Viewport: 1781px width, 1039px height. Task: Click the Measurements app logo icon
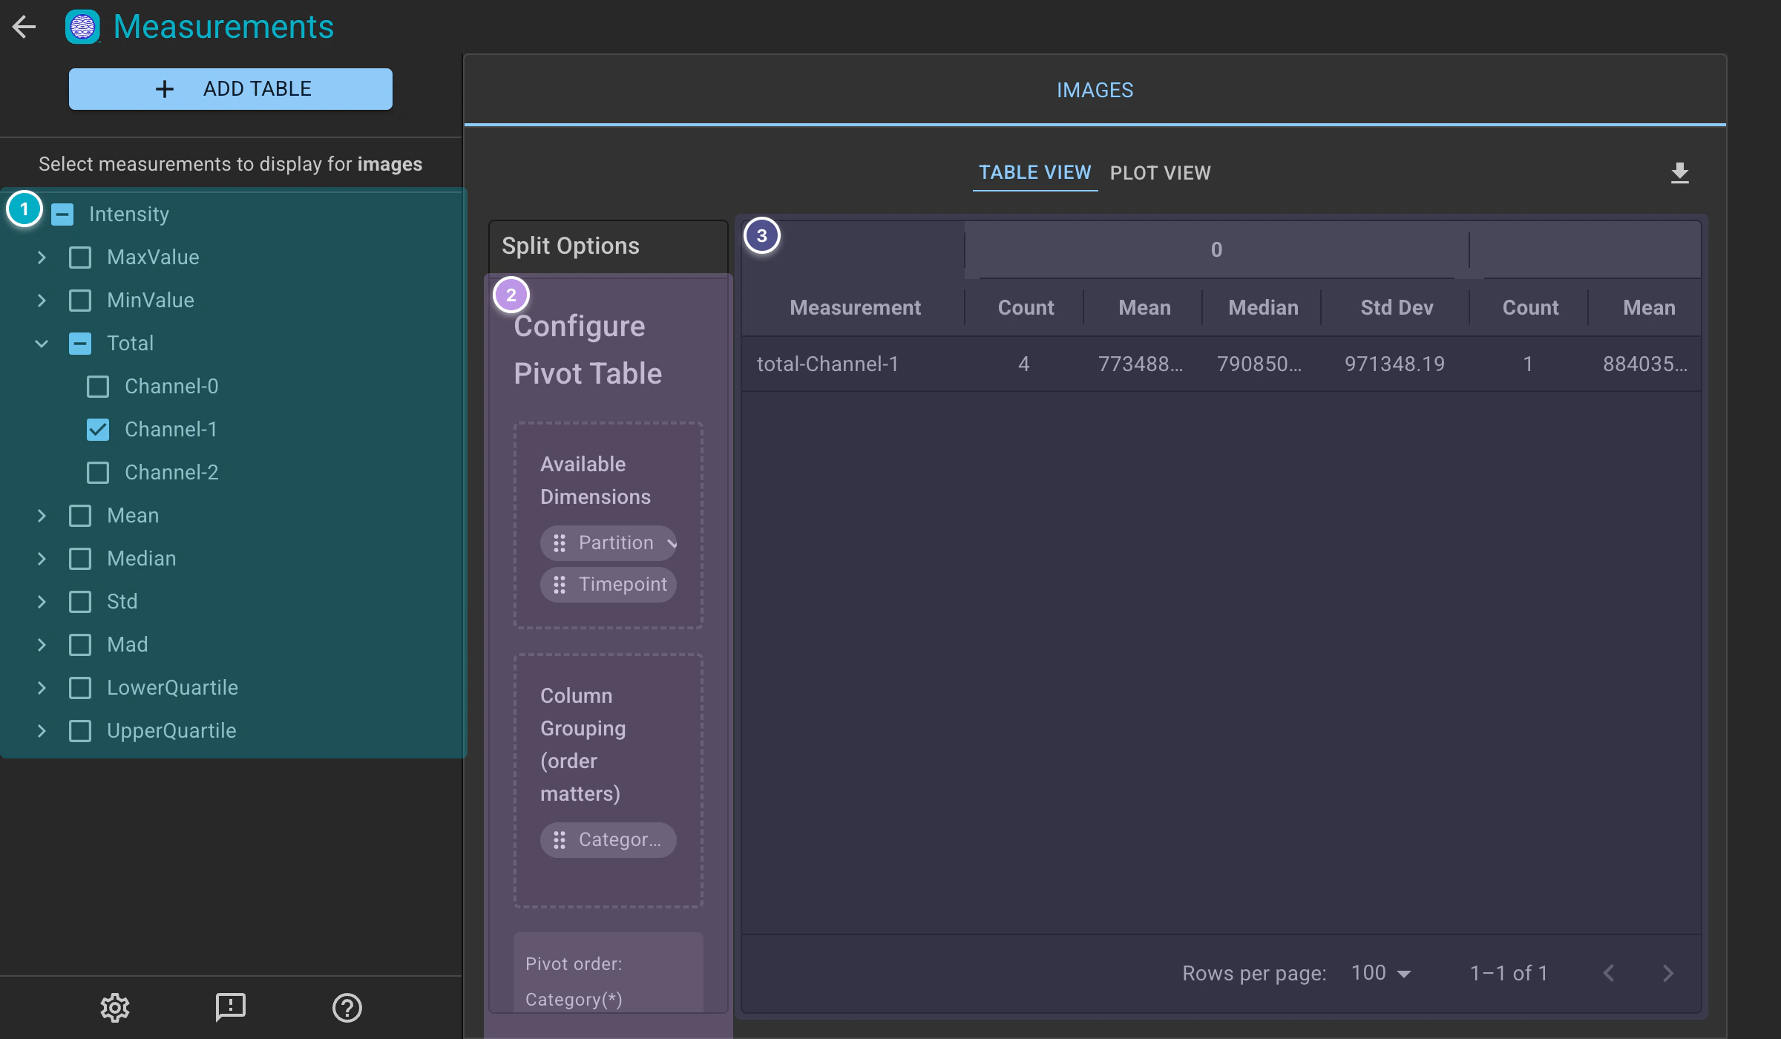pyautogui.click(x=82, y=27)
